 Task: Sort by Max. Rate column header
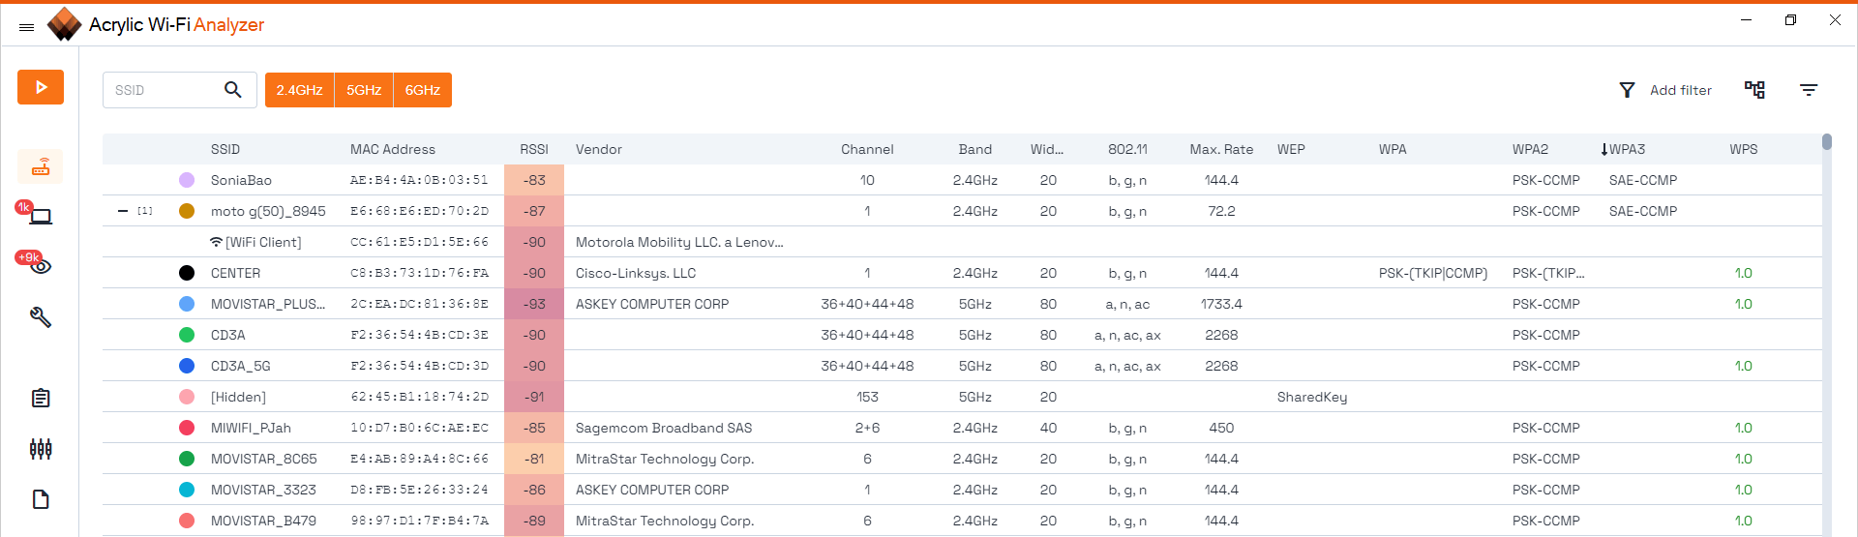click(1221, 149)
